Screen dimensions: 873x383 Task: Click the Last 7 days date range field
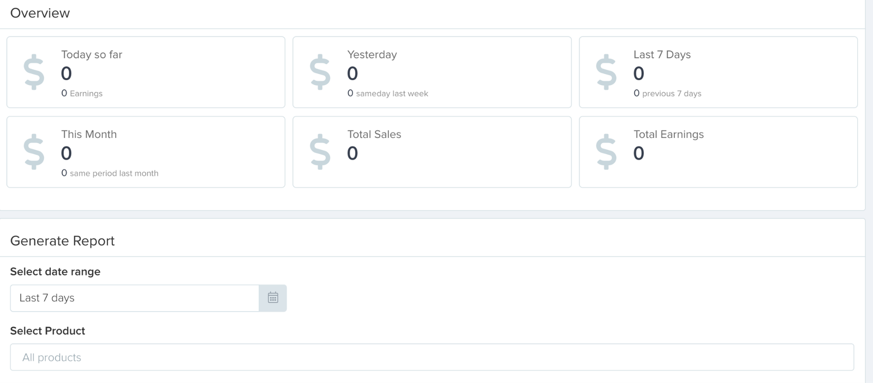(135, 298)
